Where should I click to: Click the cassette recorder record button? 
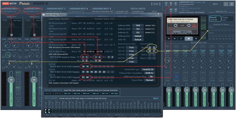196,38
